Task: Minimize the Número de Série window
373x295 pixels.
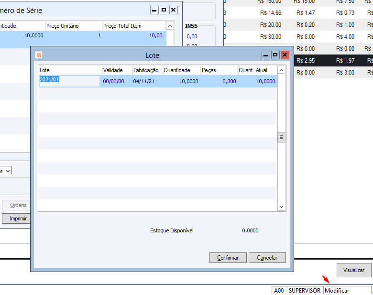Action: [x=154, y=10]
